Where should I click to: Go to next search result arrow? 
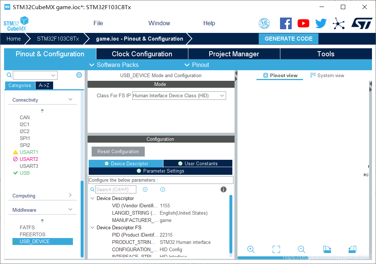point(163,189)
